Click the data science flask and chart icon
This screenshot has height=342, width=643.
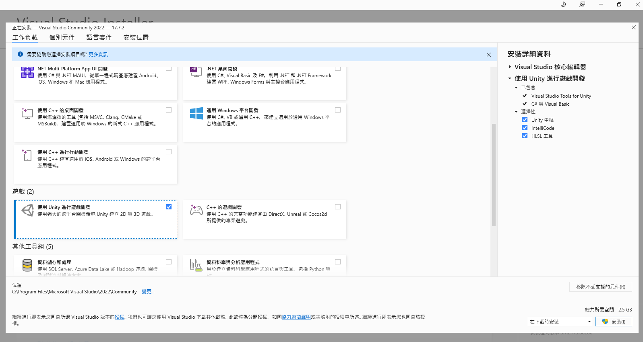[196, 265]
